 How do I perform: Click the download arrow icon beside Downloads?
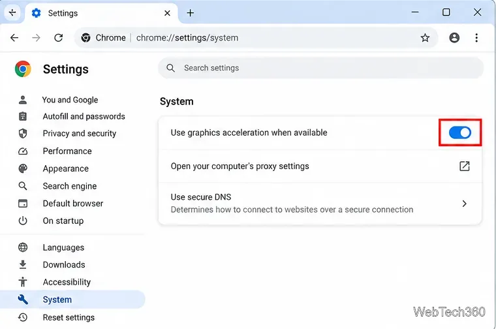point(23,264)
